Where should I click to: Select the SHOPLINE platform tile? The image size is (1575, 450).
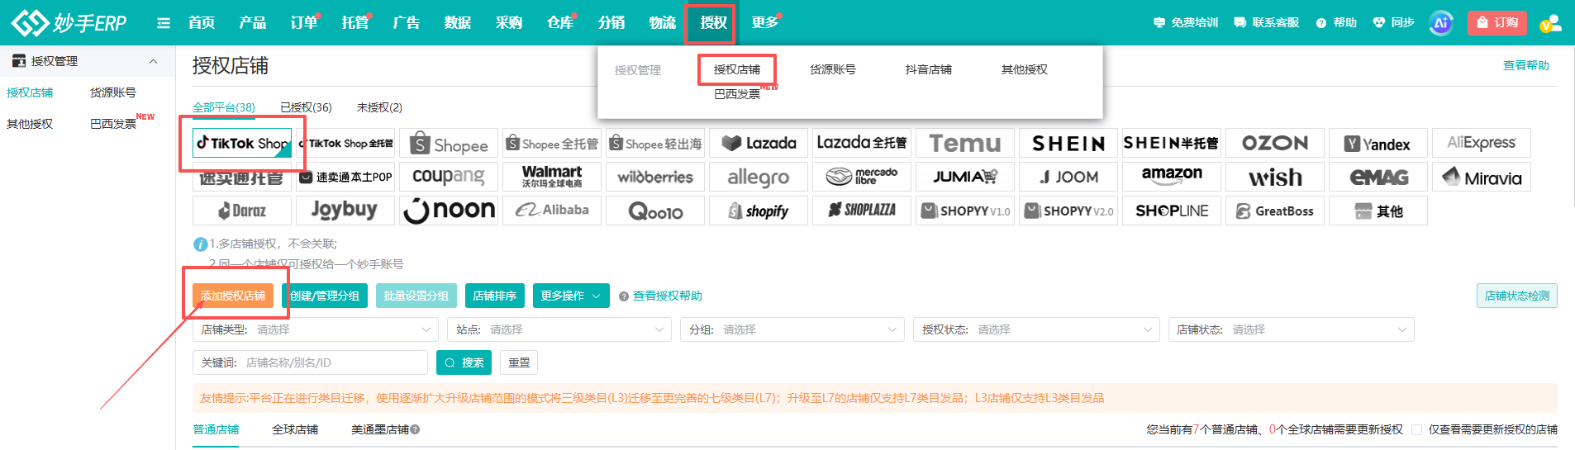pyautogui.click(x=1172, y=211)
